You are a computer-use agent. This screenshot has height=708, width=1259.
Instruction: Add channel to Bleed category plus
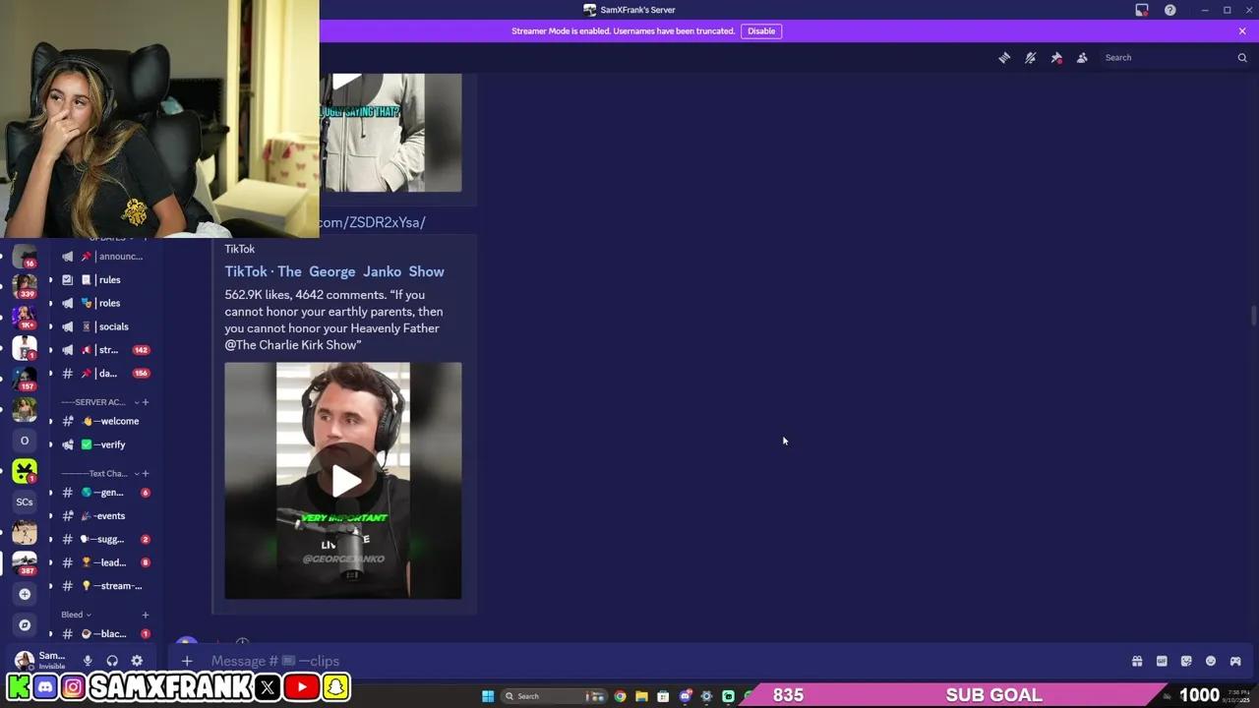pyautogui.click(x=145, y=615)
